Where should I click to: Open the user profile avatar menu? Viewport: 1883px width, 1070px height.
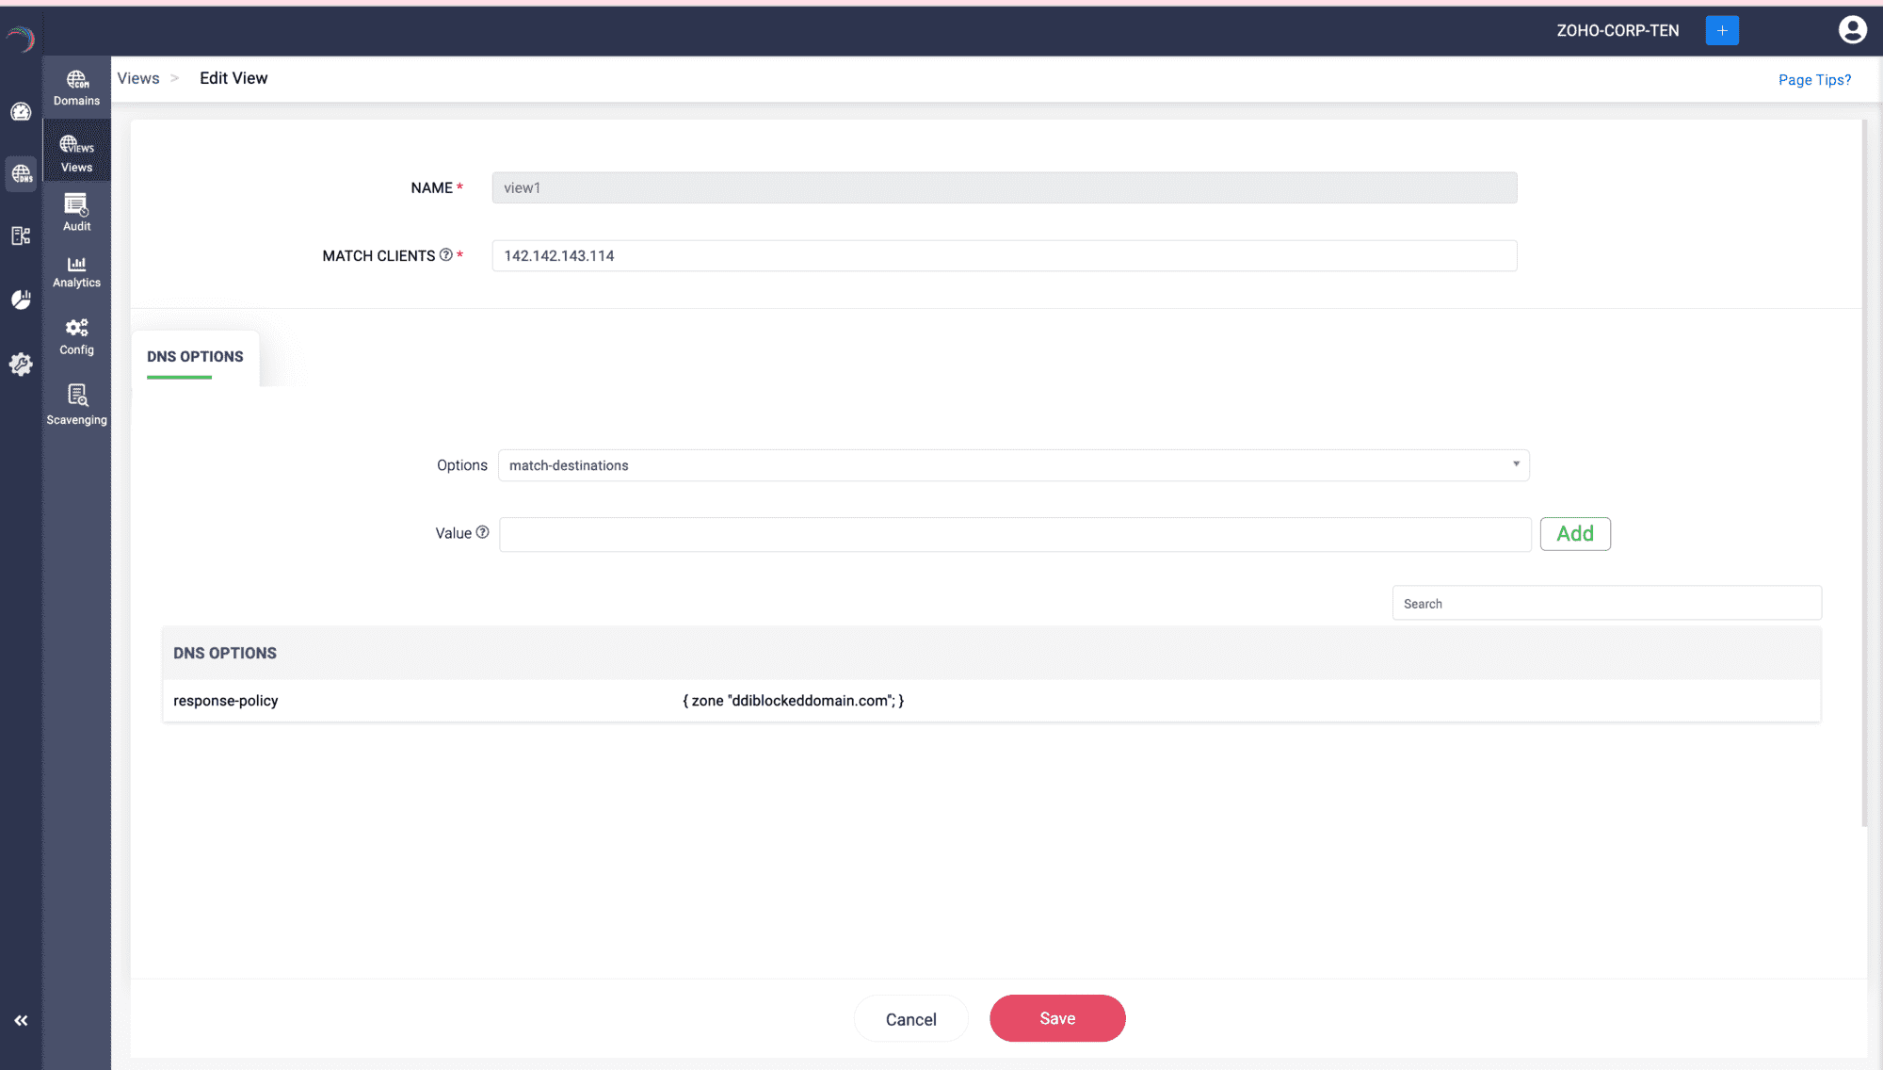click(1852, 30)
